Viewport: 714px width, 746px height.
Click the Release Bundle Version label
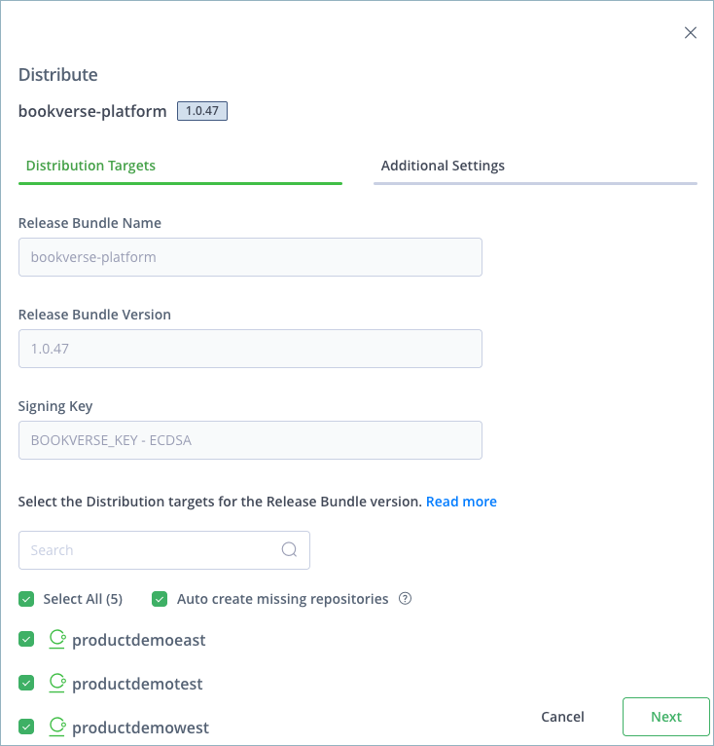pyautogui.click(x=94, y=315)
